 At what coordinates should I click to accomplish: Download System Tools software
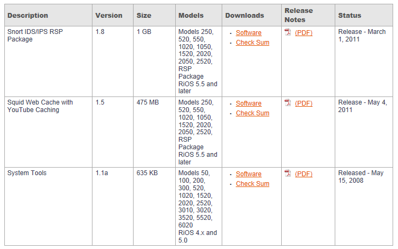click(249, 174)
